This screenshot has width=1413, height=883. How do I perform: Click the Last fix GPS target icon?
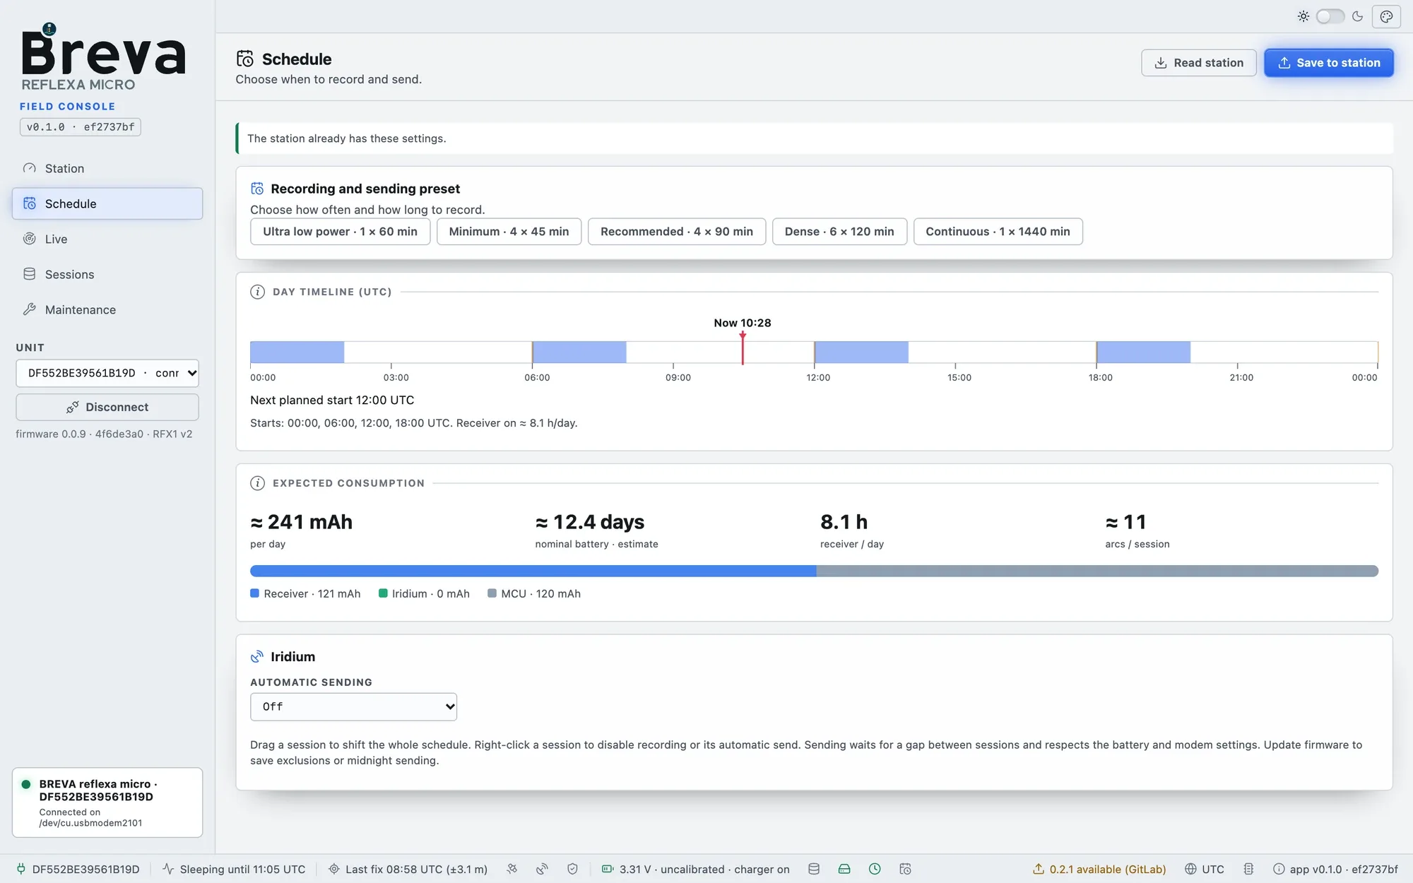[334, 869]
